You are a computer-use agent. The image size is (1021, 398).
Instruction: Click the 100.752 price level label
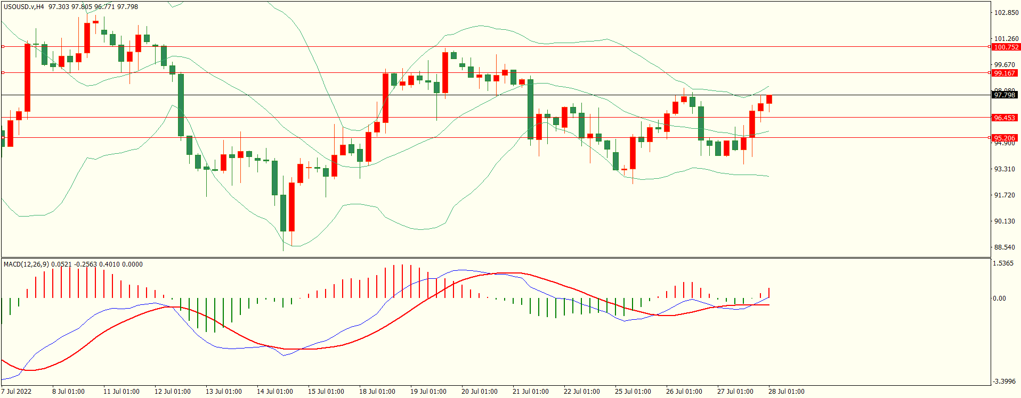[1005, 47]
